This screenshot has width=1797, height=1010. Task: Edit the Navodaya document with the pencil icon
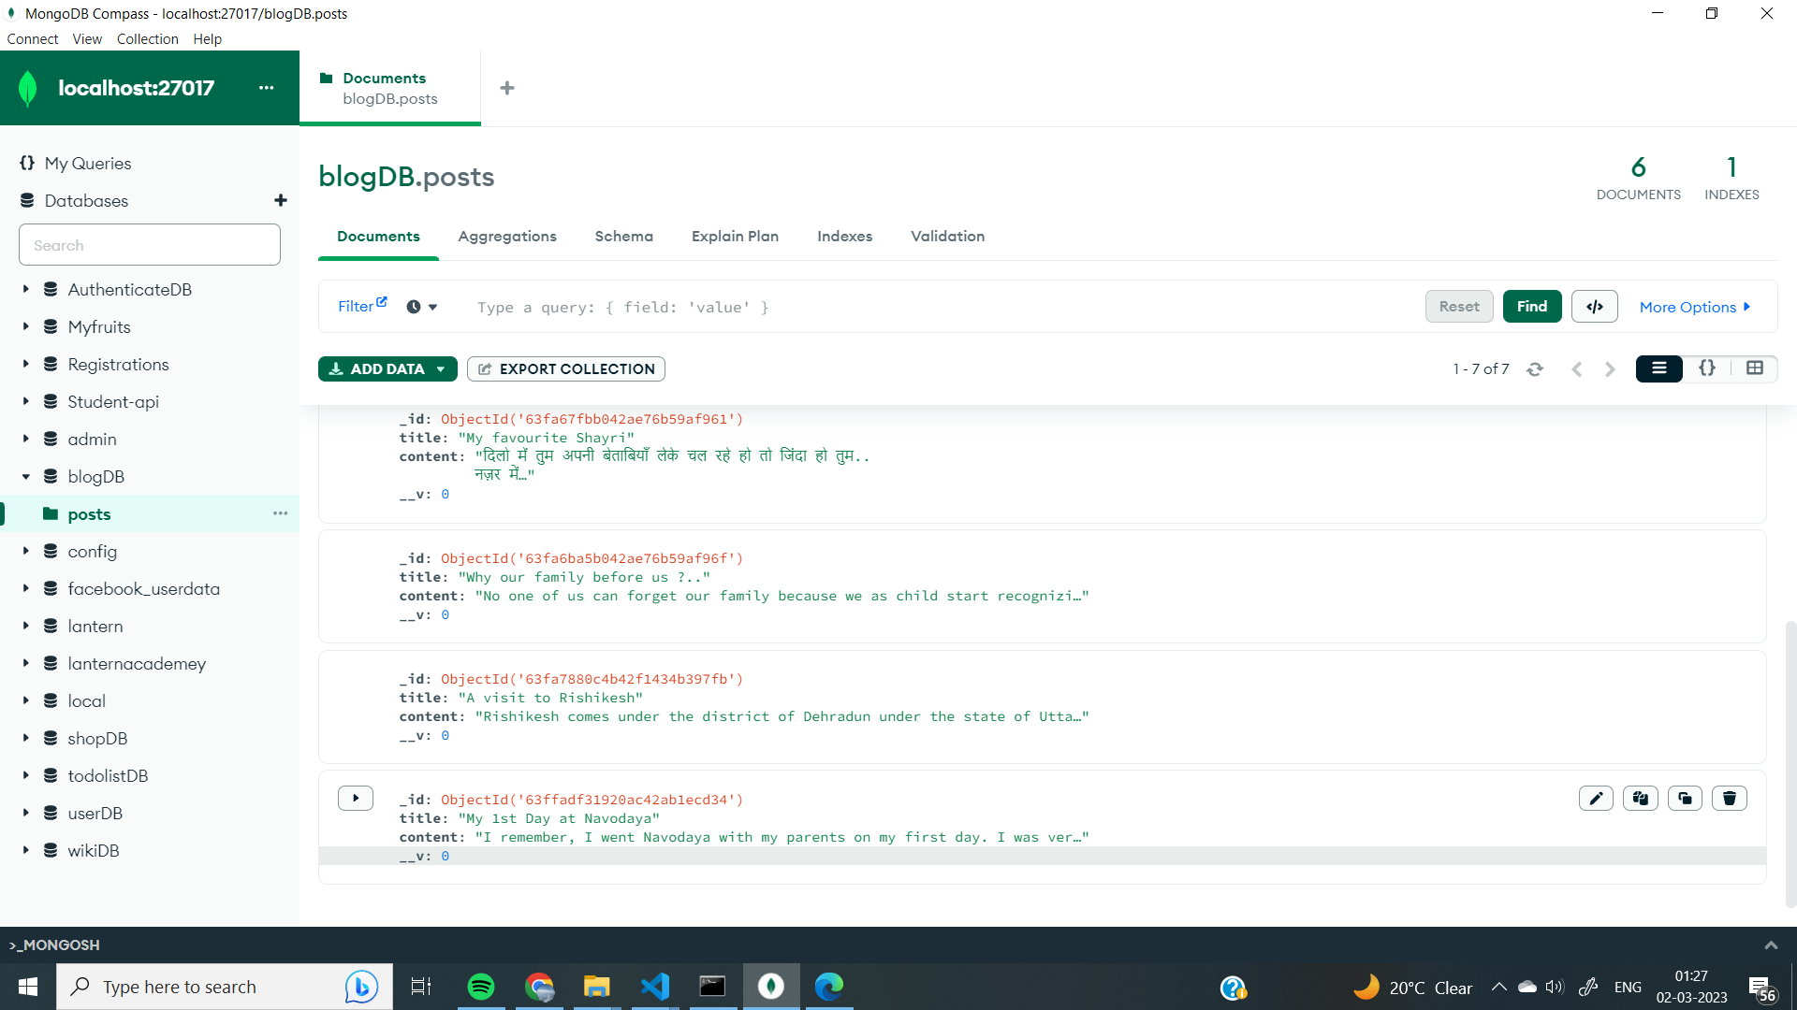1596,798
